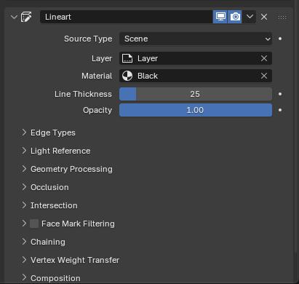Open the Lineart modifier extras dropdown

pyautogui.click(x=250, y=17)
